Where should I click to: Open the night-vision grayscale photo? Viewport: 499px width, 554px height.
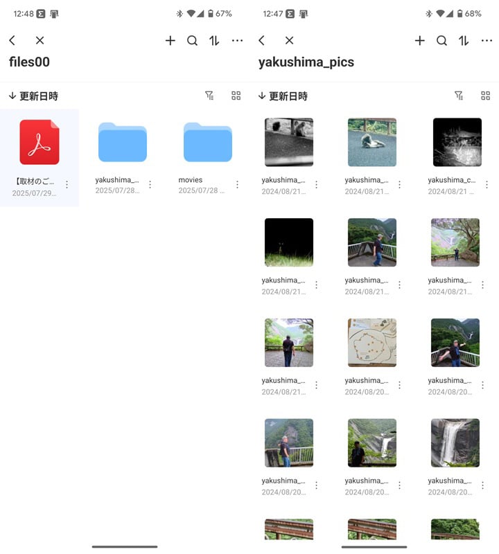click(457, 142)
